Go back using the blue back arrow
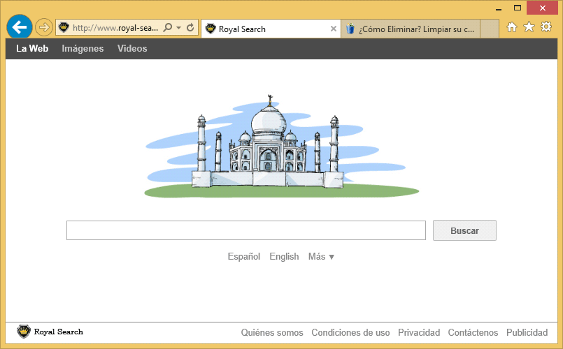The image size is (563, 349). 20,27
